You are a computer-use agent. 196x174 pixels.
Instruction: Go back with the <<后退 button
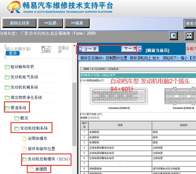coord(50,23)
